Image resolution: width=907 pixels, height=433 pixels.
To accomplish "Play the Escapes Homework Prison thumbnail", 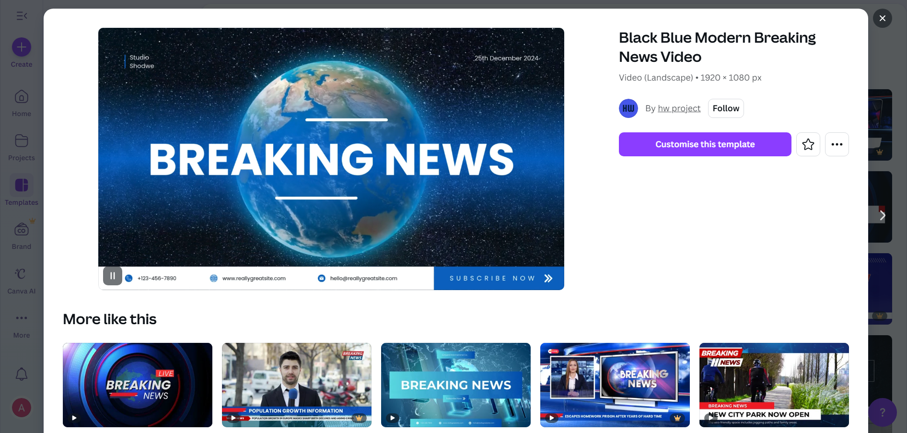I will (552, 418).
